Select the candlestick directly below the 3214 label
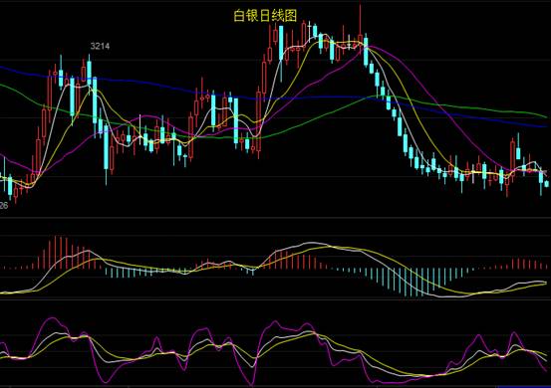Screen dimensions: 551x388 (x=89, y=74)
